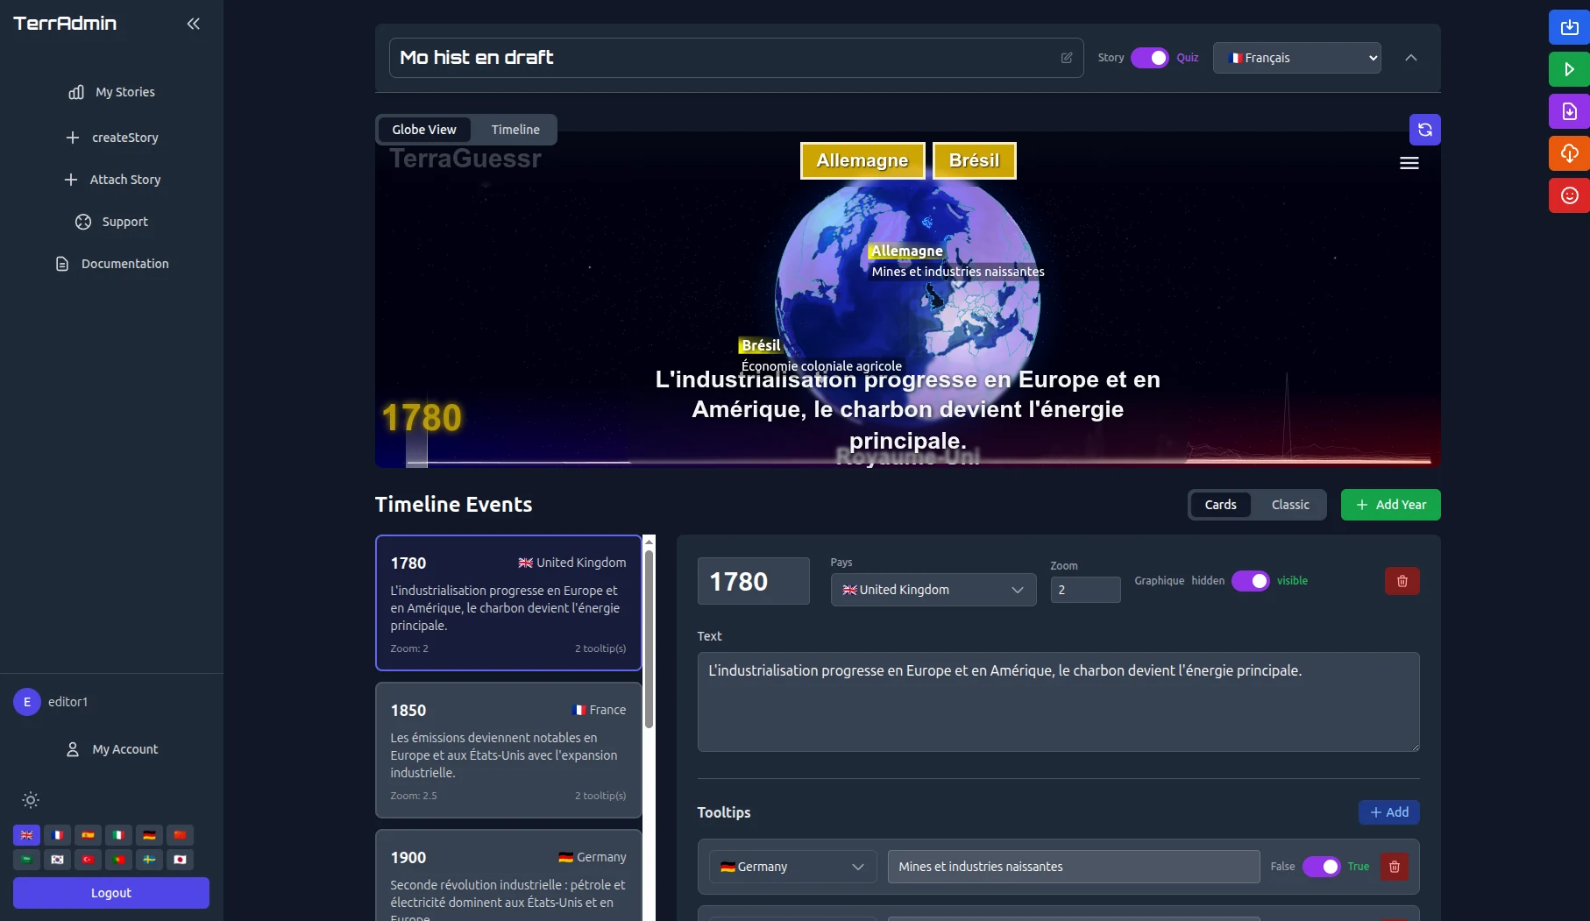Viewport: 1590px width, 921px height.
Task: Toggle the Story/Quiz switch
Action: tap(1149, 58)
